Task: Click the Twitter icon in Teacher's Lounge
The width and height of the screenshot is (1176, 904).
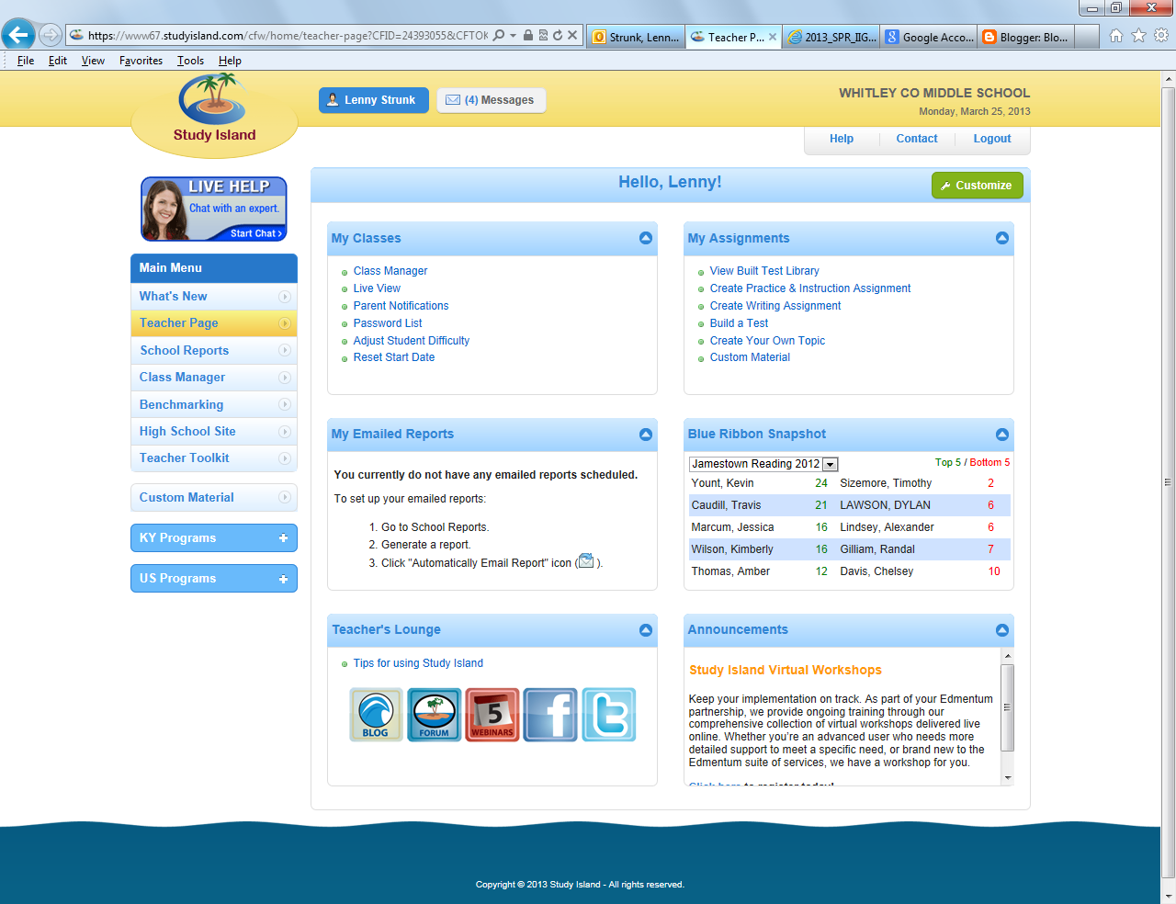Action: click(x=608, y=715)
